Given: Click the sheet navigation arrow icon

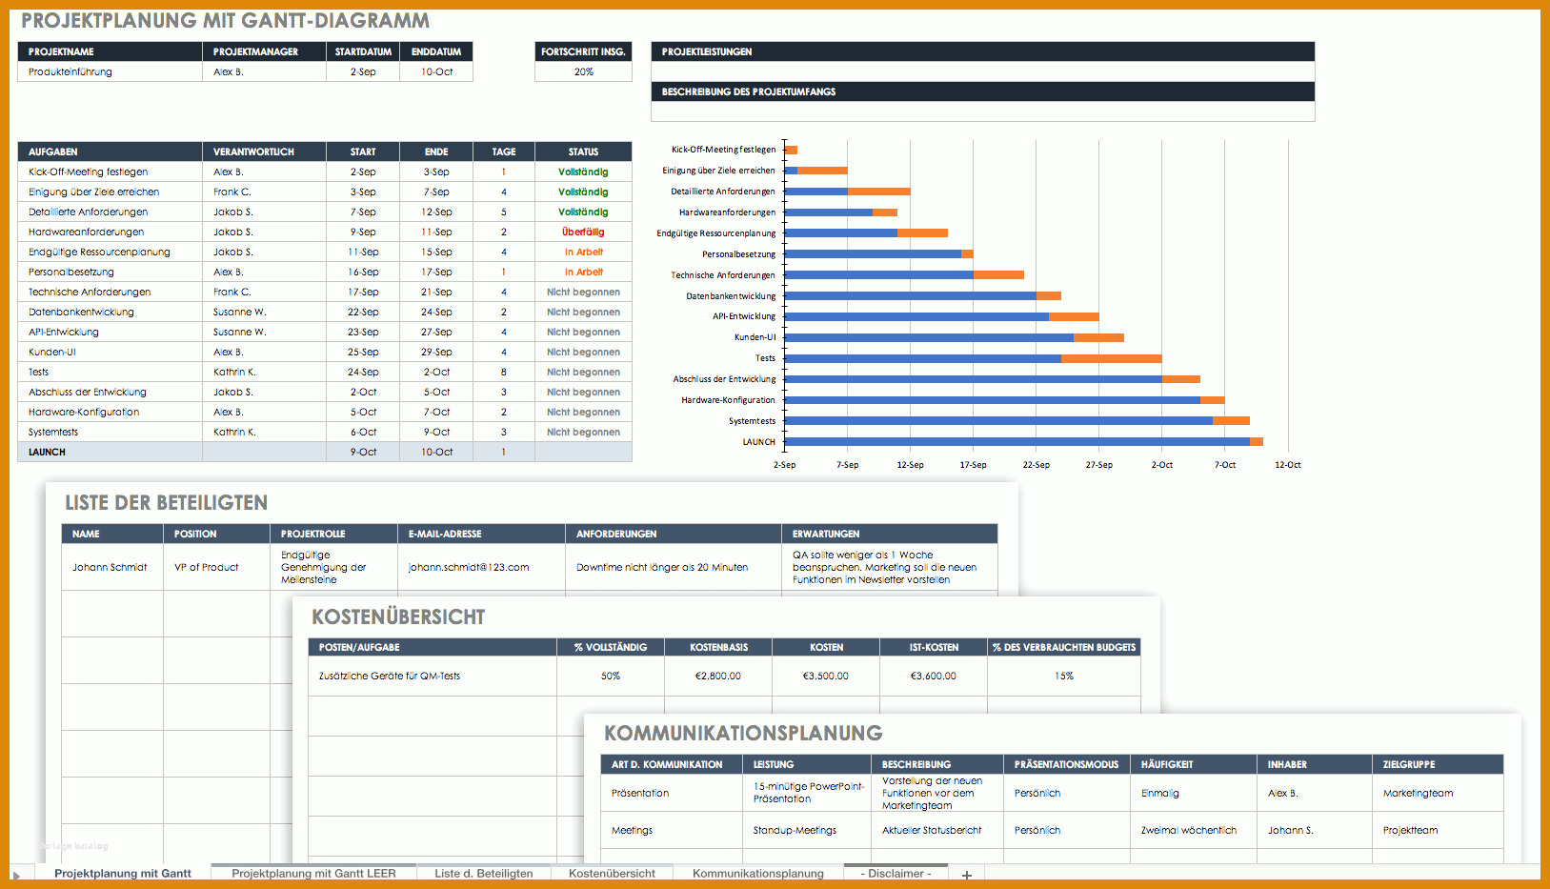Looking at the screenshot, I should [x=16, y=875].
